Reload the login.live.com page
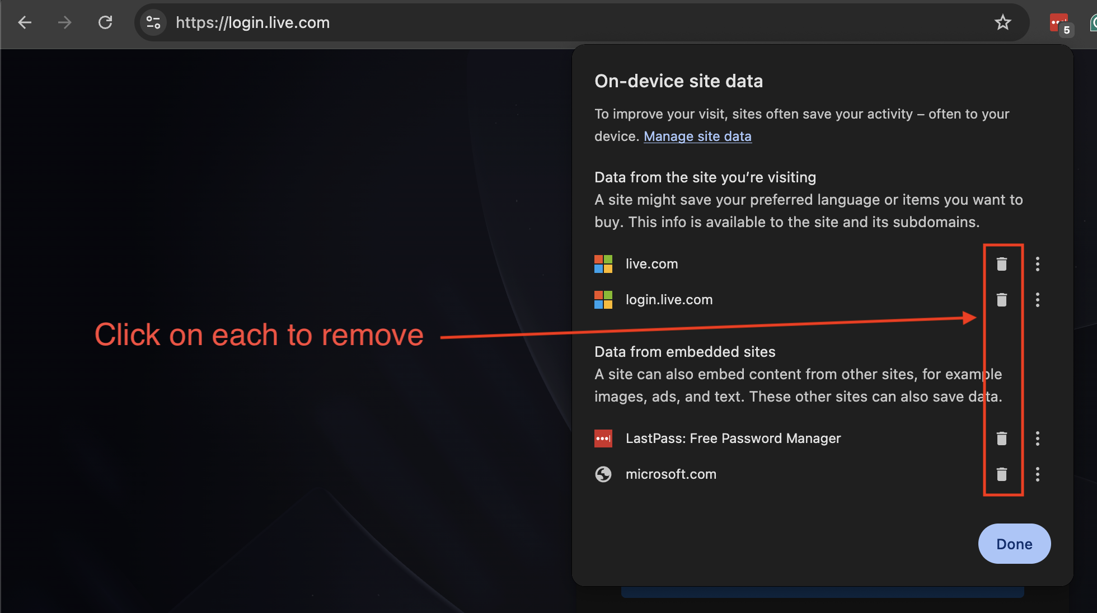 pos(105,22)
